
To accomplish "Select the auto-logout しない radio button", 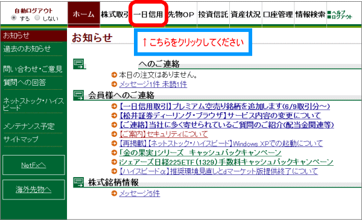I will coord(37,17).
